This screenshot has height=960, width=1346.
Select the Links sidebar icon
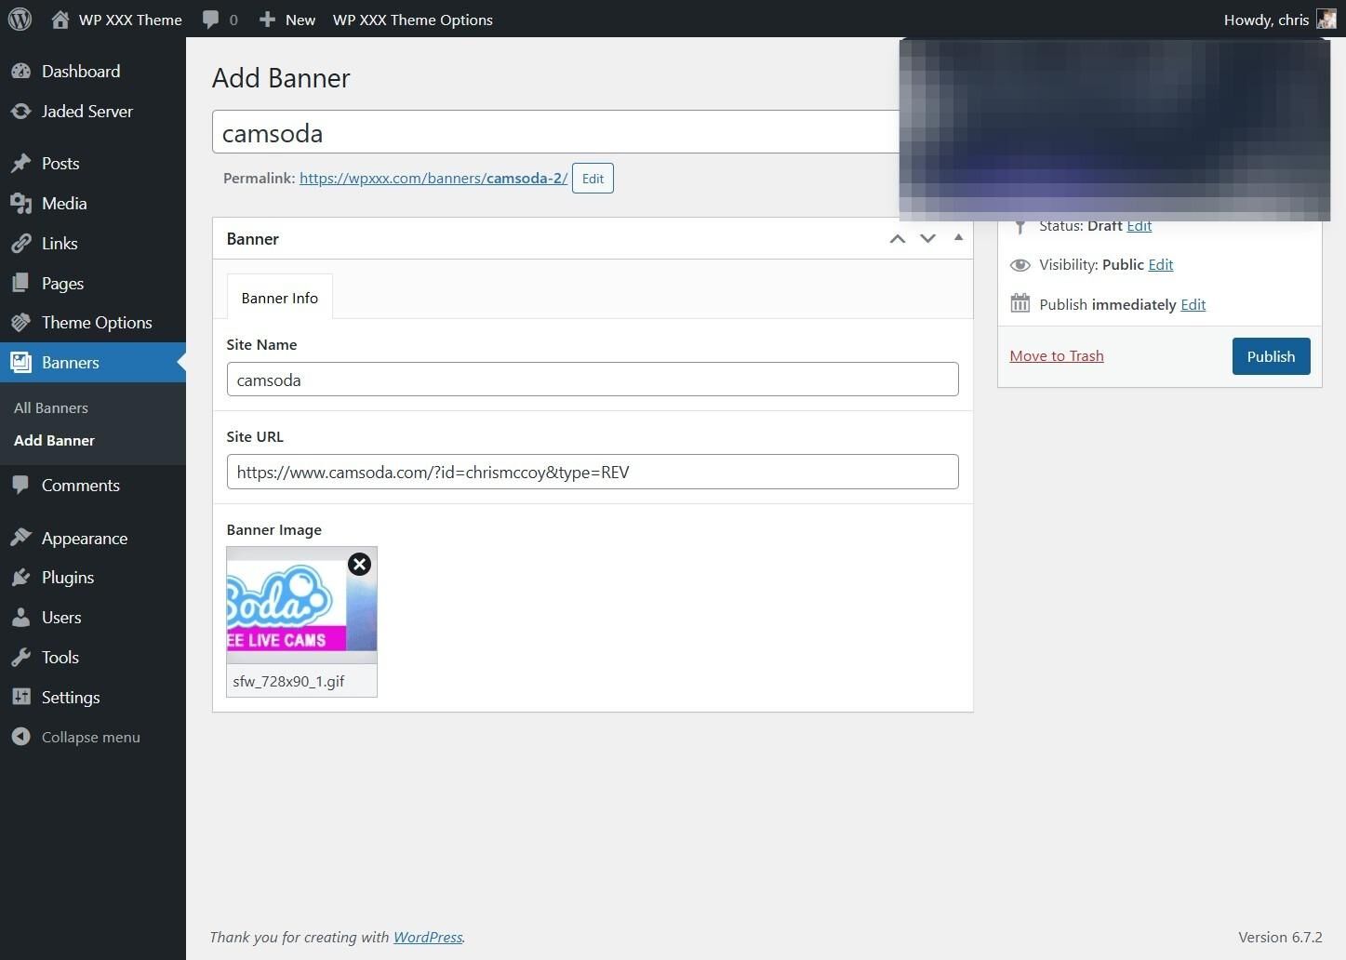click(x=22, y=243)
